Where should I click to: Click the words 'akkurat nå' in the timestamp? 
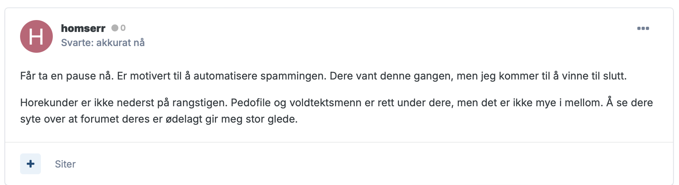120,43
